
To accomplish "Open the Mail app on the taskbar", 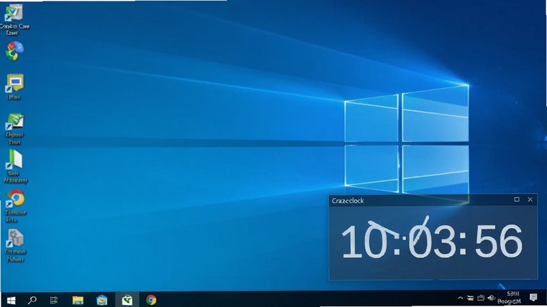I will click(102, 300).
